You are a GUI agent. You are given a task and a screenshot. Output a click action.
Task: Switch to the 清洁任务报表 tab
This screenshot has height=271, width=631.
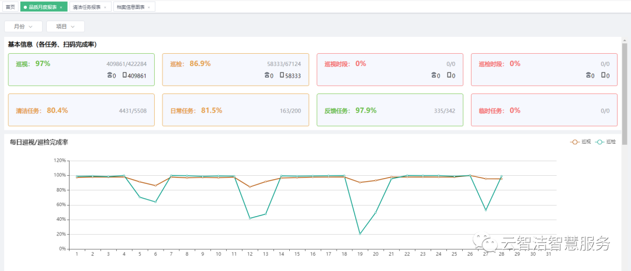pyautogui.click(x=86, y=7)
